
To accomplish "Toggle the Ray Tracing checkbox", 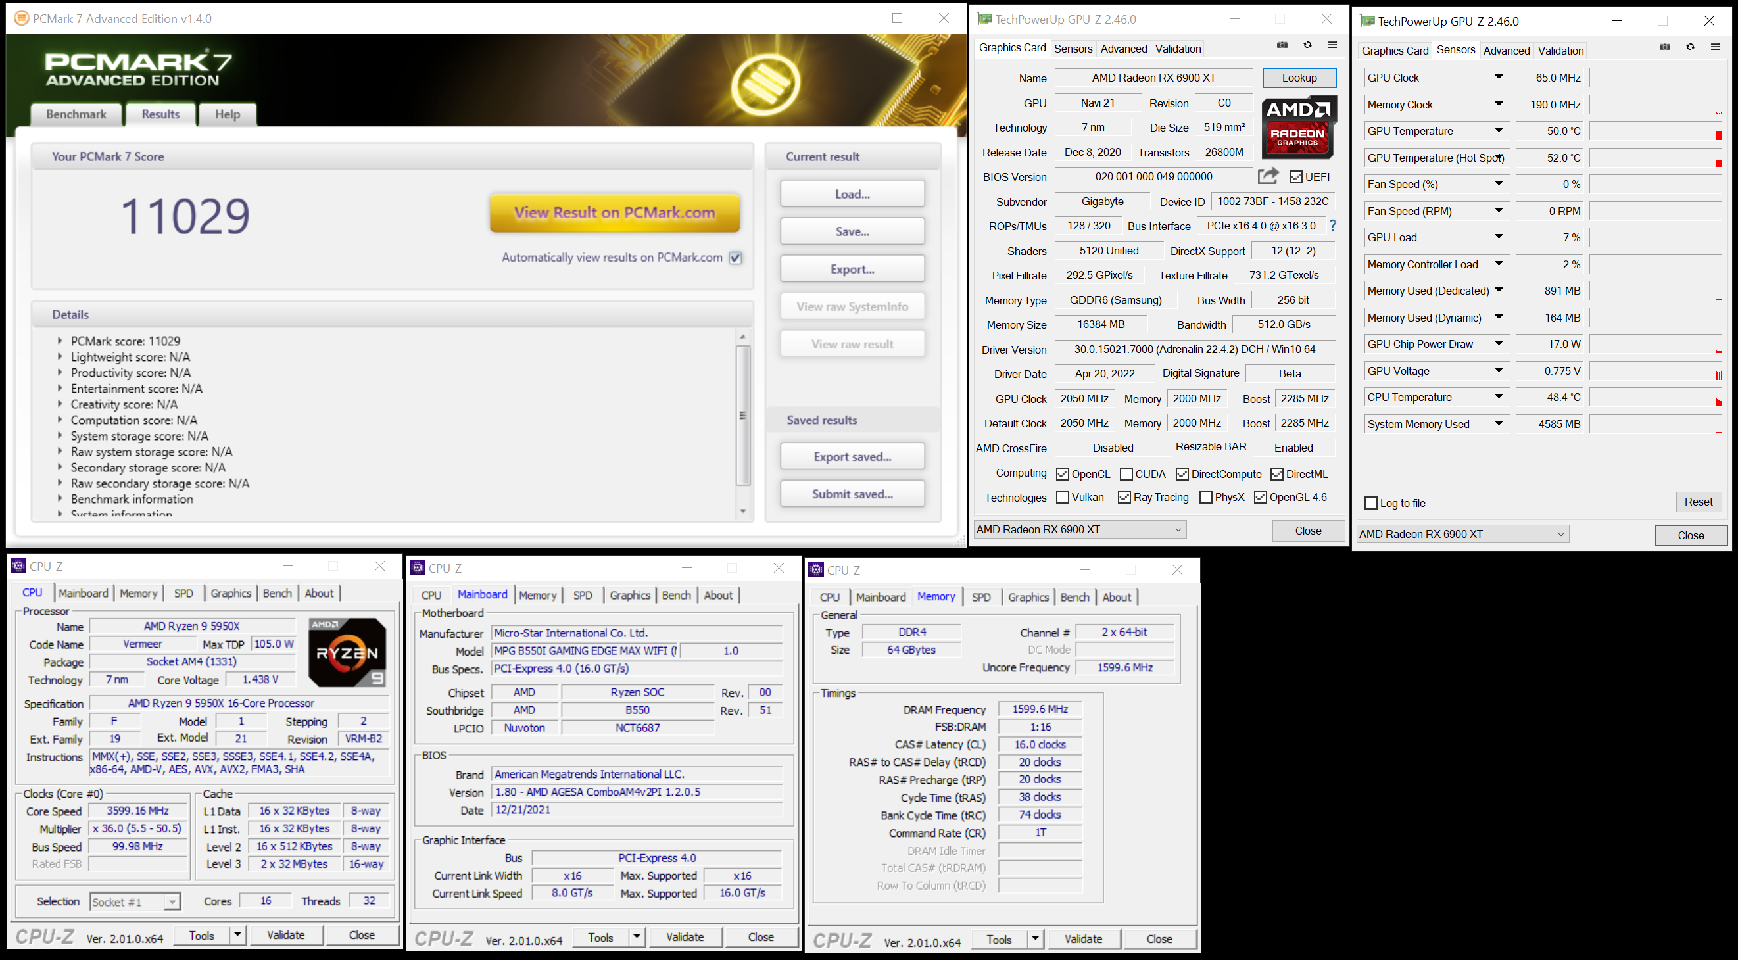I will 1124,497.
